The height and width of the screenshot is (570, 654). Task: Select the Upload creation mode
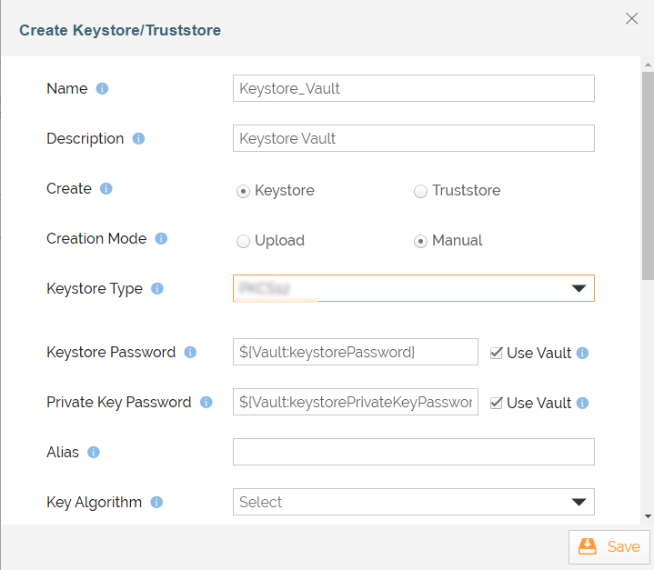tap(243, 241)
